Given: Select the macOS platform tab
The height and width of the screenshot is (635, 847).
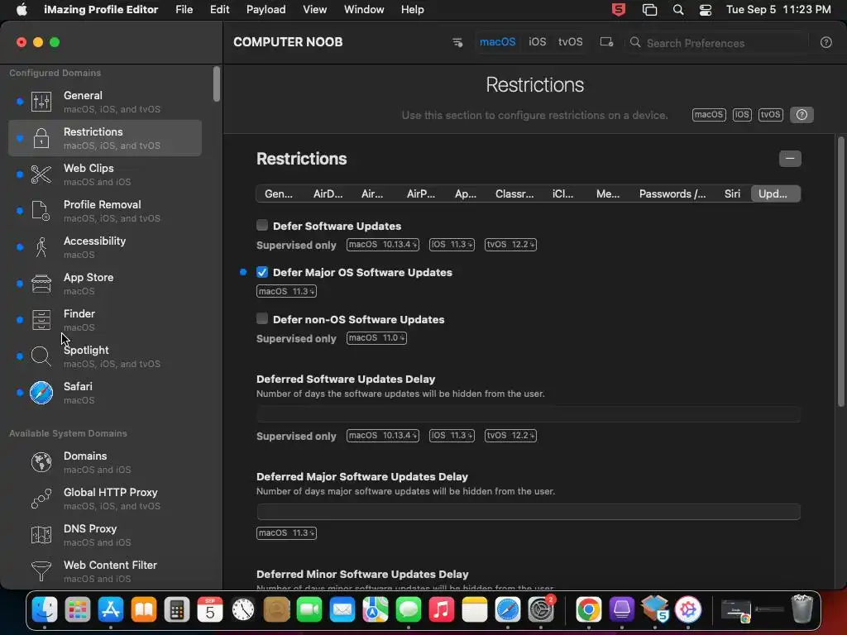Looking at the screenshot, I should coord(497,41).
